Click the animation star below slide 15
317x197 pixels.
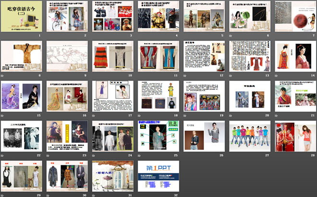point(2,115)
